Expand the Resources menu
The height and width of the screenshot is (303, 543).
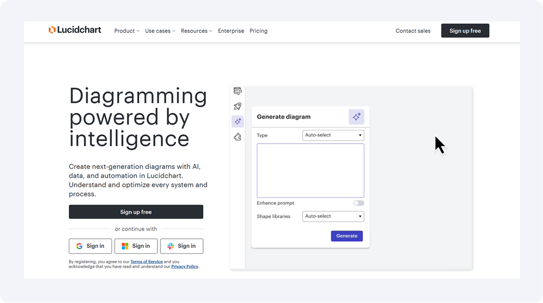[x=197, y=31]
